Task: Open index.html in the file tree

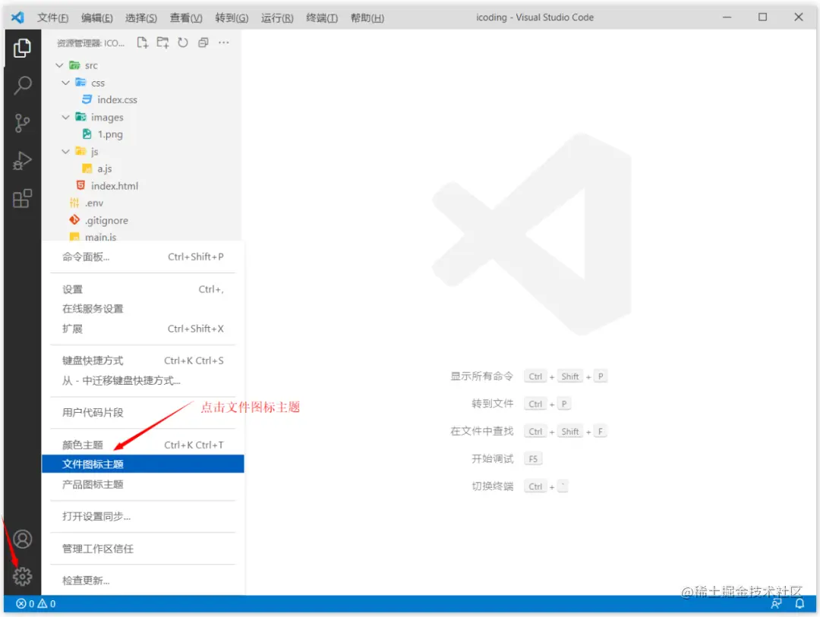Action: [115, 186]
